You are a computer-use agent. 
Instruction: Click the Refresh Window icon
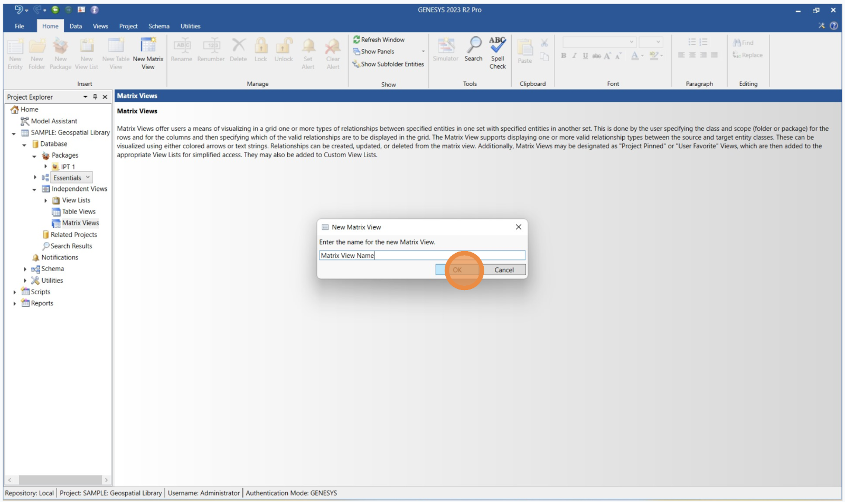[356, 40]
